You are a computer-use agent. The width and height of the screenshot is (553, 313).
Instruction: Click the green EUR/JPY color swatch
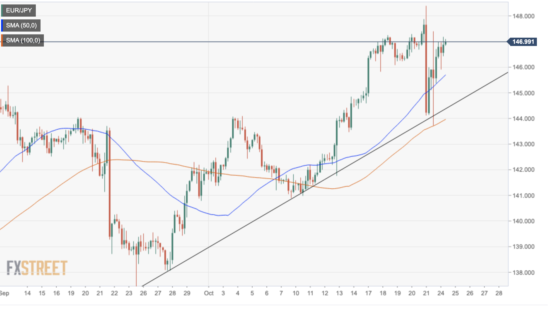(2, 11)
